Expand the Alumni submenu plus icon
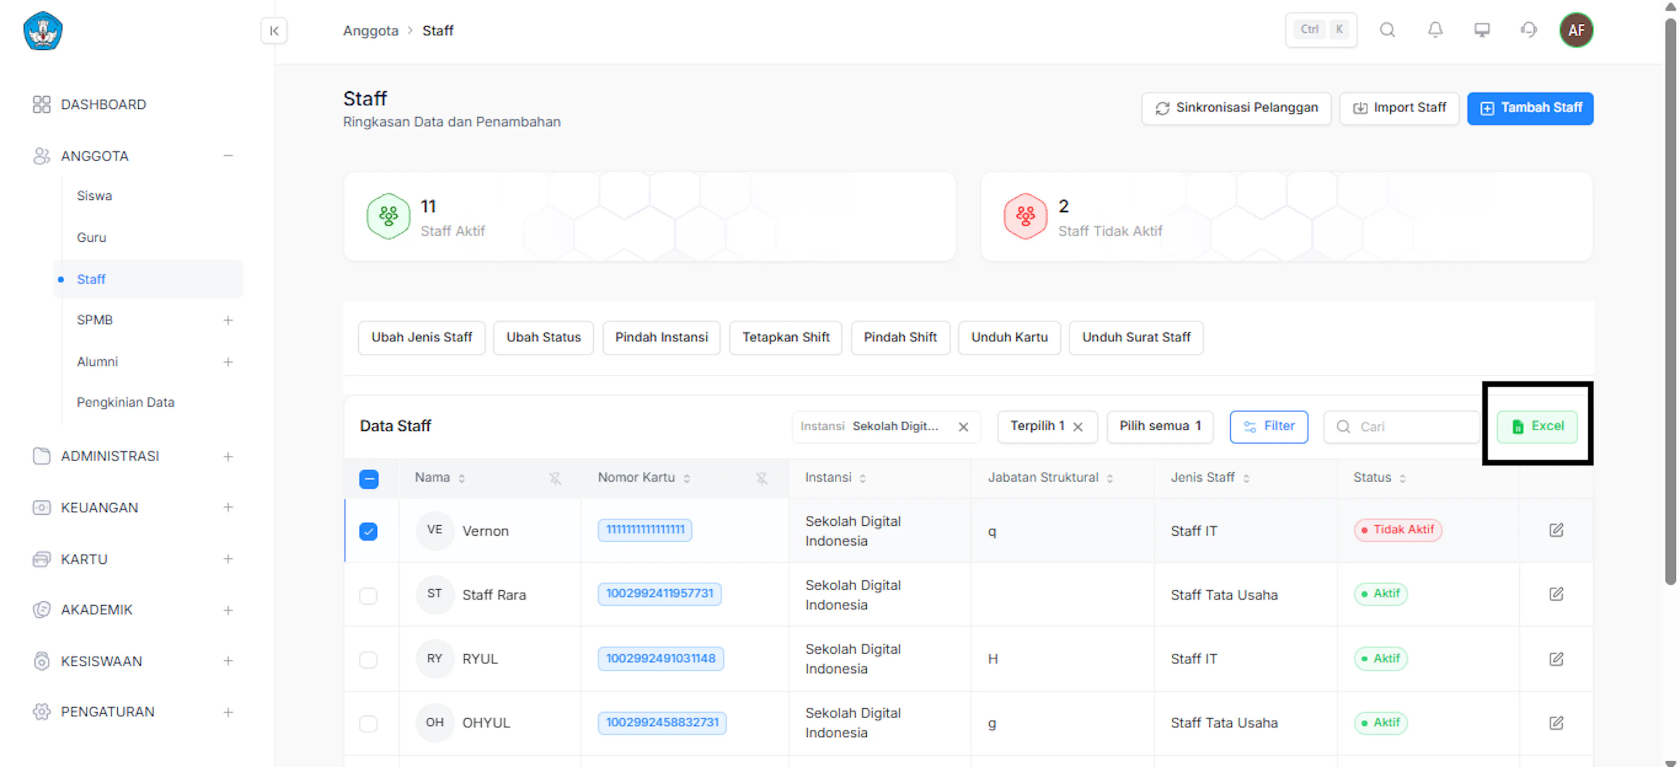1680x767 pixels. [x=227, y=362]
